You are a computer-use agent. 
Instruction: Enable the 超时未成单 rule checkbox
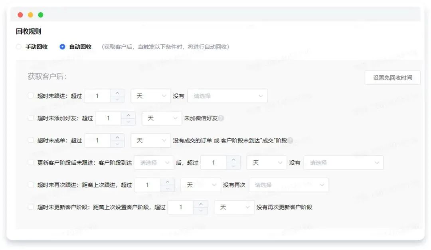tap(30, 140)
